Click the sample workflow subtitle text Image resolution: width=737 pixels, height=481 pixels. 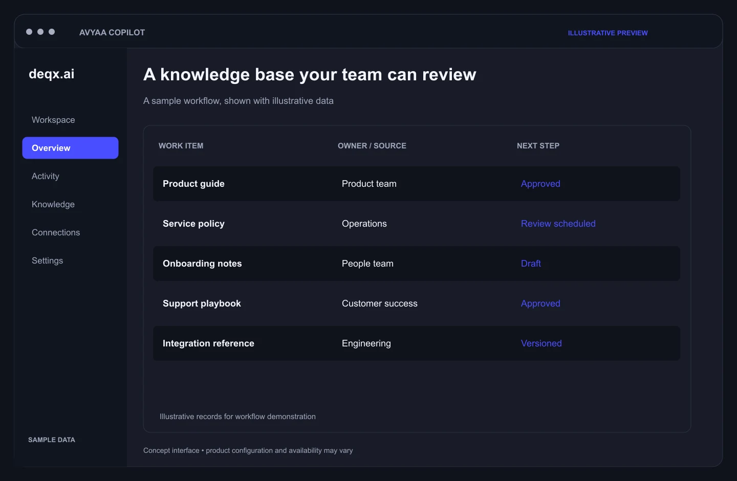coord(239,101)
